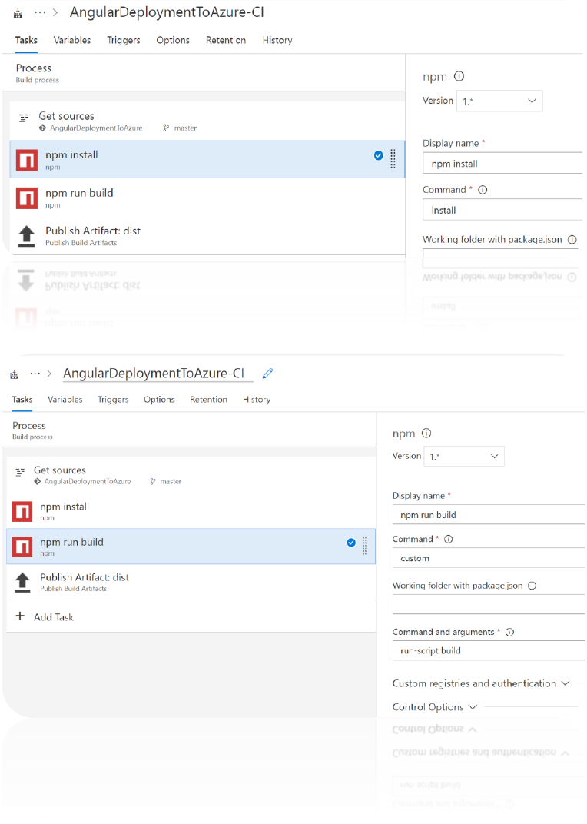
Task: Click the Azure DevOps home icon in top screenshot
Action: pos(18,14)
